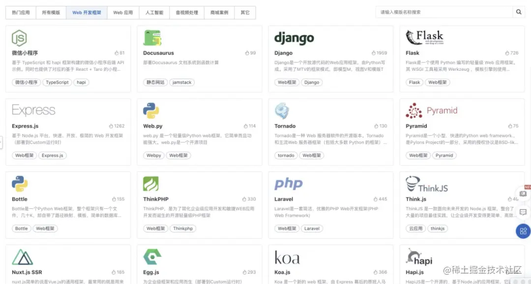
Task: Open the Think.js card title
Action: tap(416, 199)
